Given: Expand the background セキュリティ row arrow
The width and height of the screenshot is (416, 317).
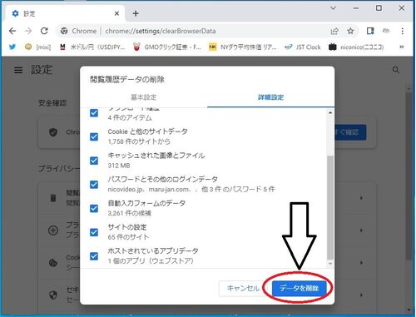Looking at the screenshot, I should [x=361, y=295].
